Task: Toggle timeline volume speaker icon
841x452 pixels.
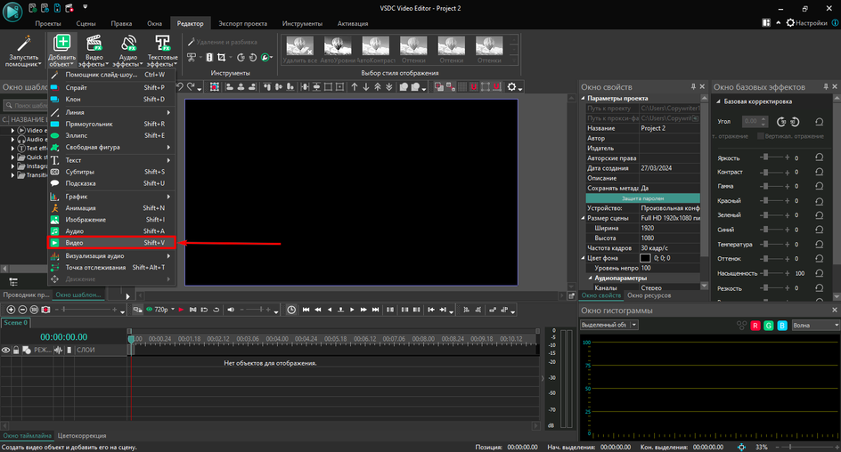Action: (x=231, y=310)
